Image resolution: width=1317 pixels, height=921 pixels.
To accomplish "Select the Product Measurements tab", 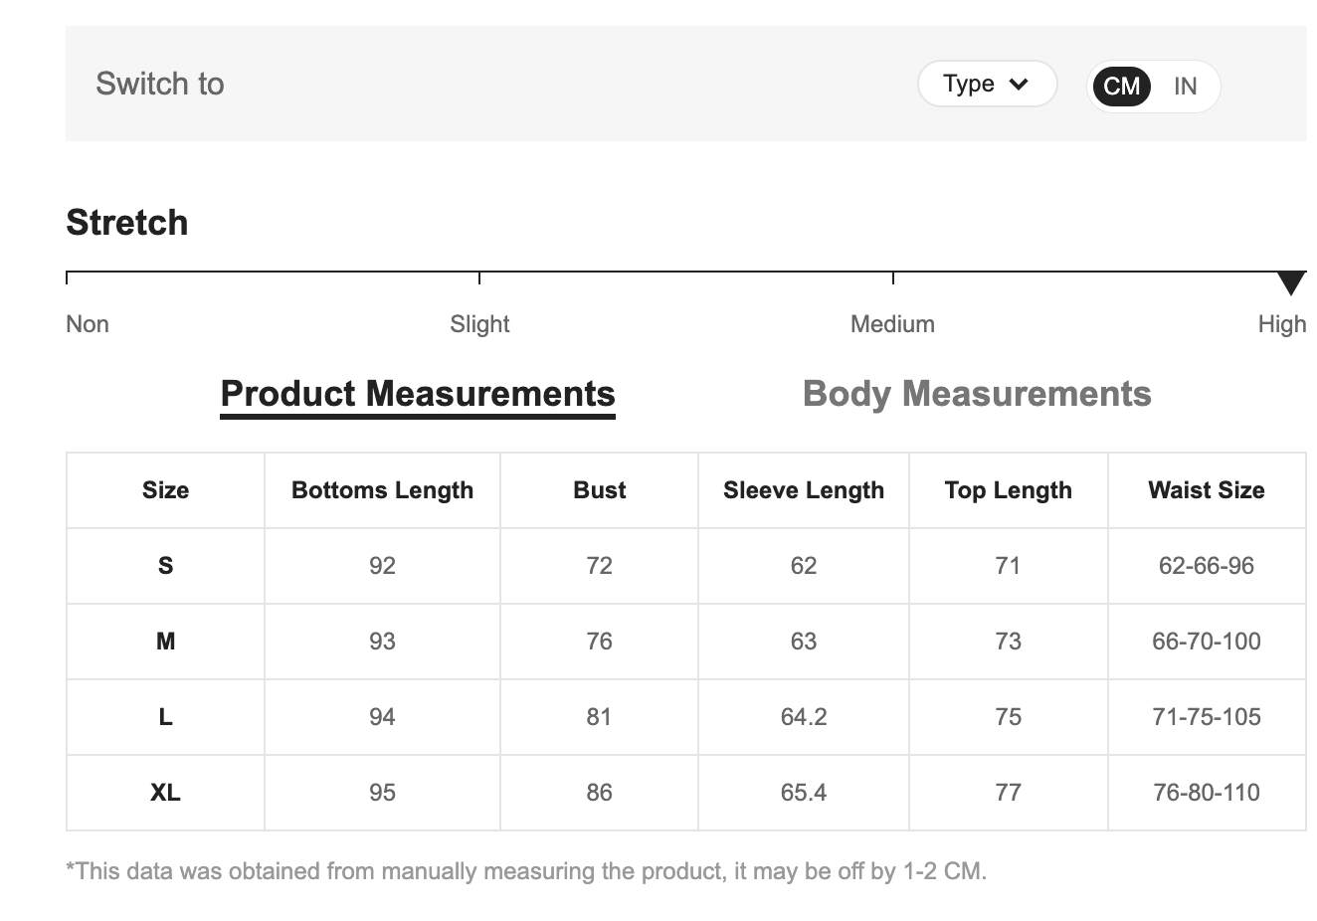I will pyautogui.click(x=418, y=394).
